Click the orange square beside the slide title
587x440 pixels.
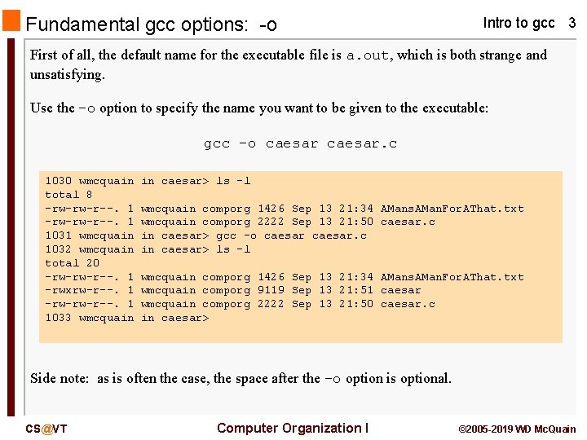11,20
